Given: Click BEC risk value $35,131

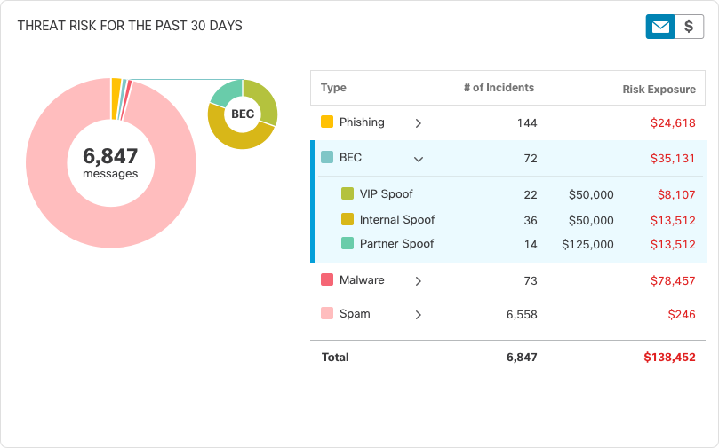Looking at the screenshot, I should coord(673,158).
